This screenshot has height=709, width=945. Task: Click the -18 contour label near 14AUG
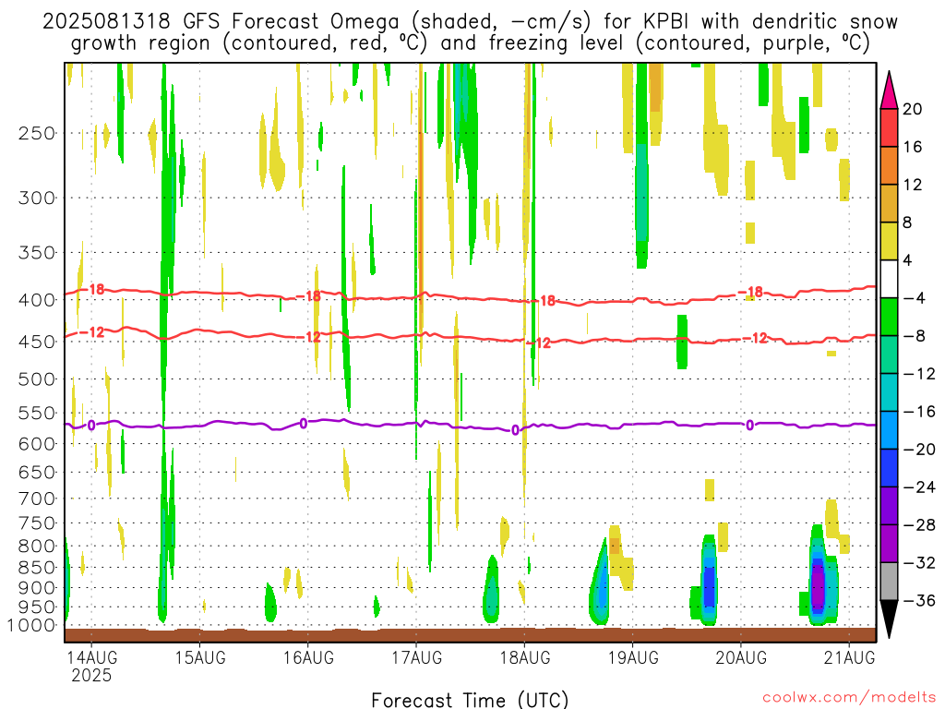[93, 289]
